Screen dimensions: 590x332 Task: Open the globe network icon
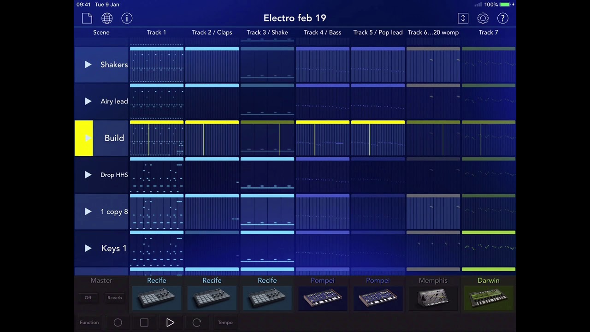coord(107,18)
